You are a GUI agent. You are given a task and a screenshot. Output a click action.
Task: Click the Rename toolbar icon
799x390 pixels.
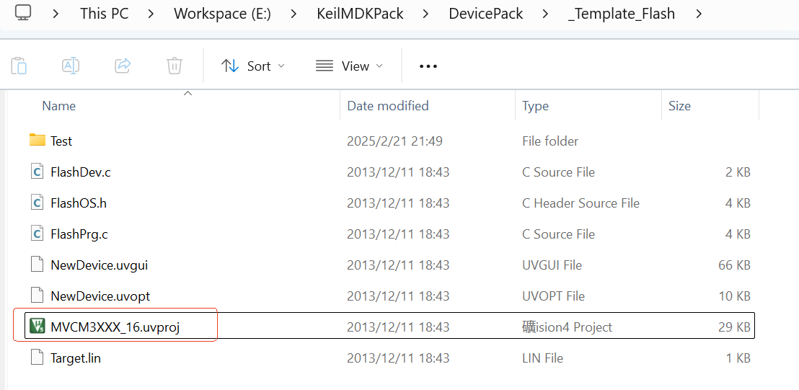coord(71,66)
